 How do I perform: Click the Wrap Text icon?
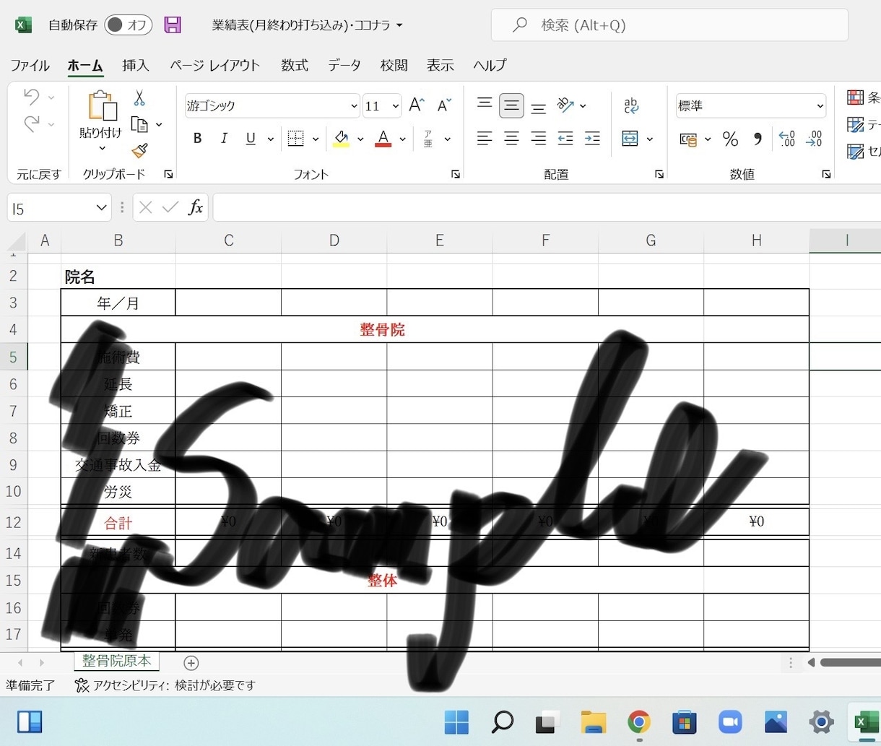pyautogui.click(x=631, y=105)
